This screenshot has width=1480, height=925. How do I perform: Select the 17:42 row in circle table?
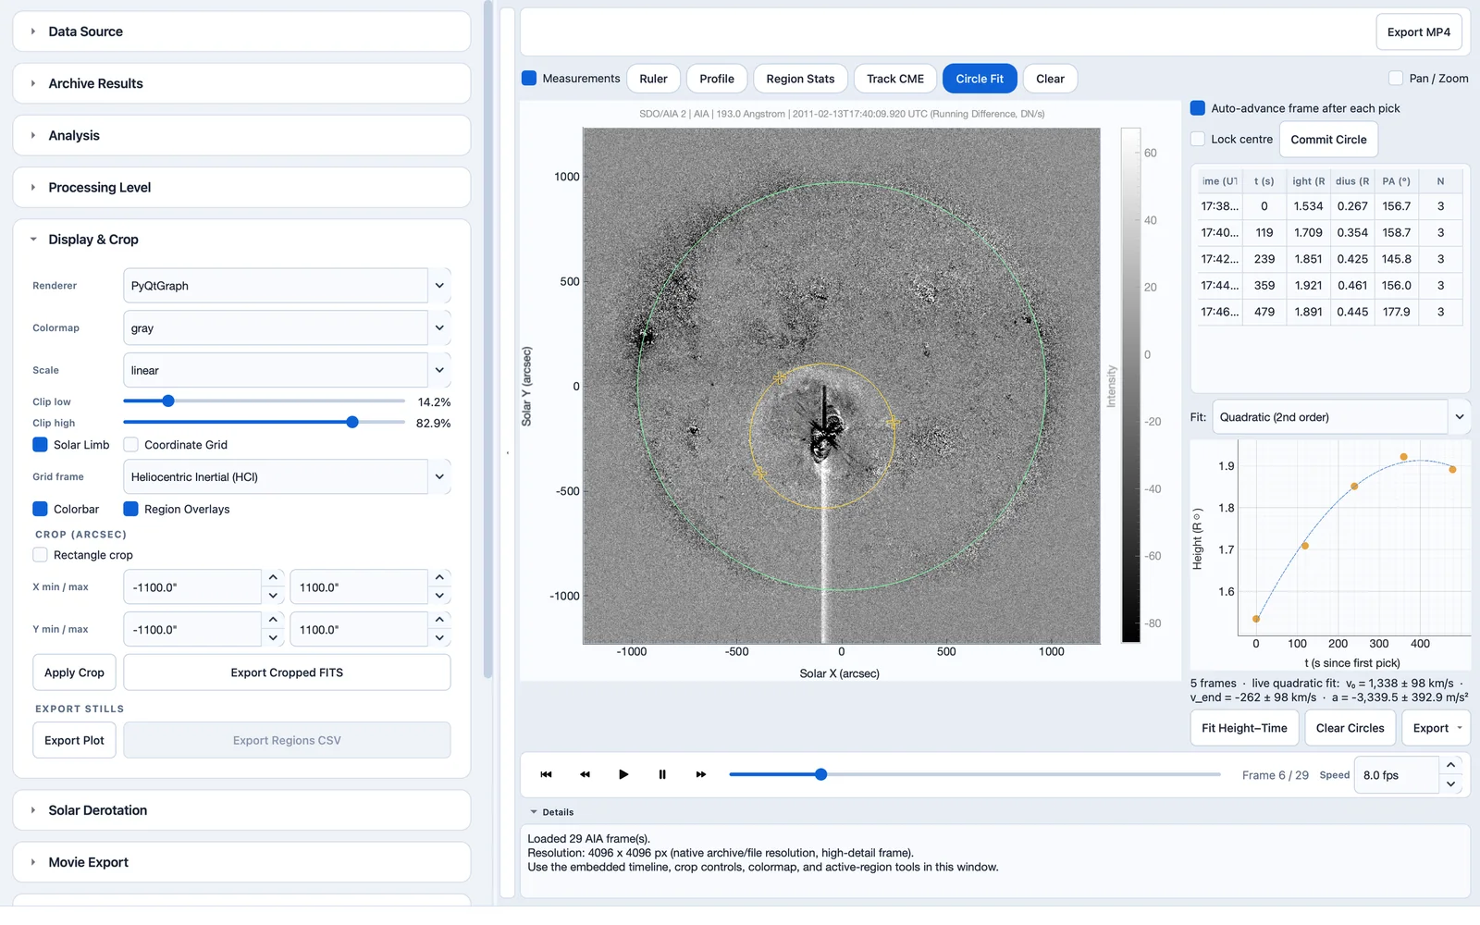coord(1328,259)
